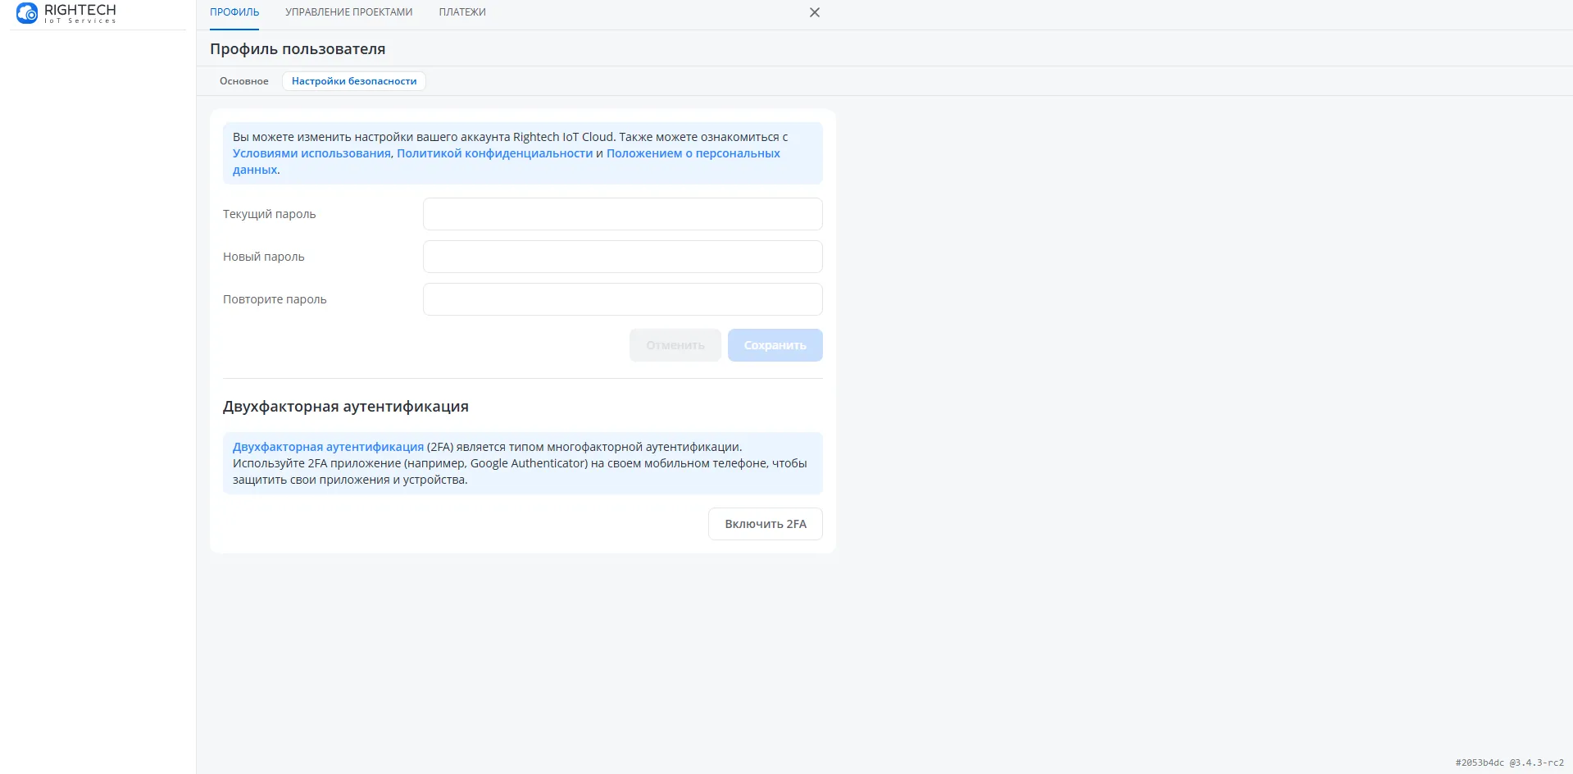The image size is (1573, 774).
Task: Switch to the Профиль tab
Action: pos(234,12)
